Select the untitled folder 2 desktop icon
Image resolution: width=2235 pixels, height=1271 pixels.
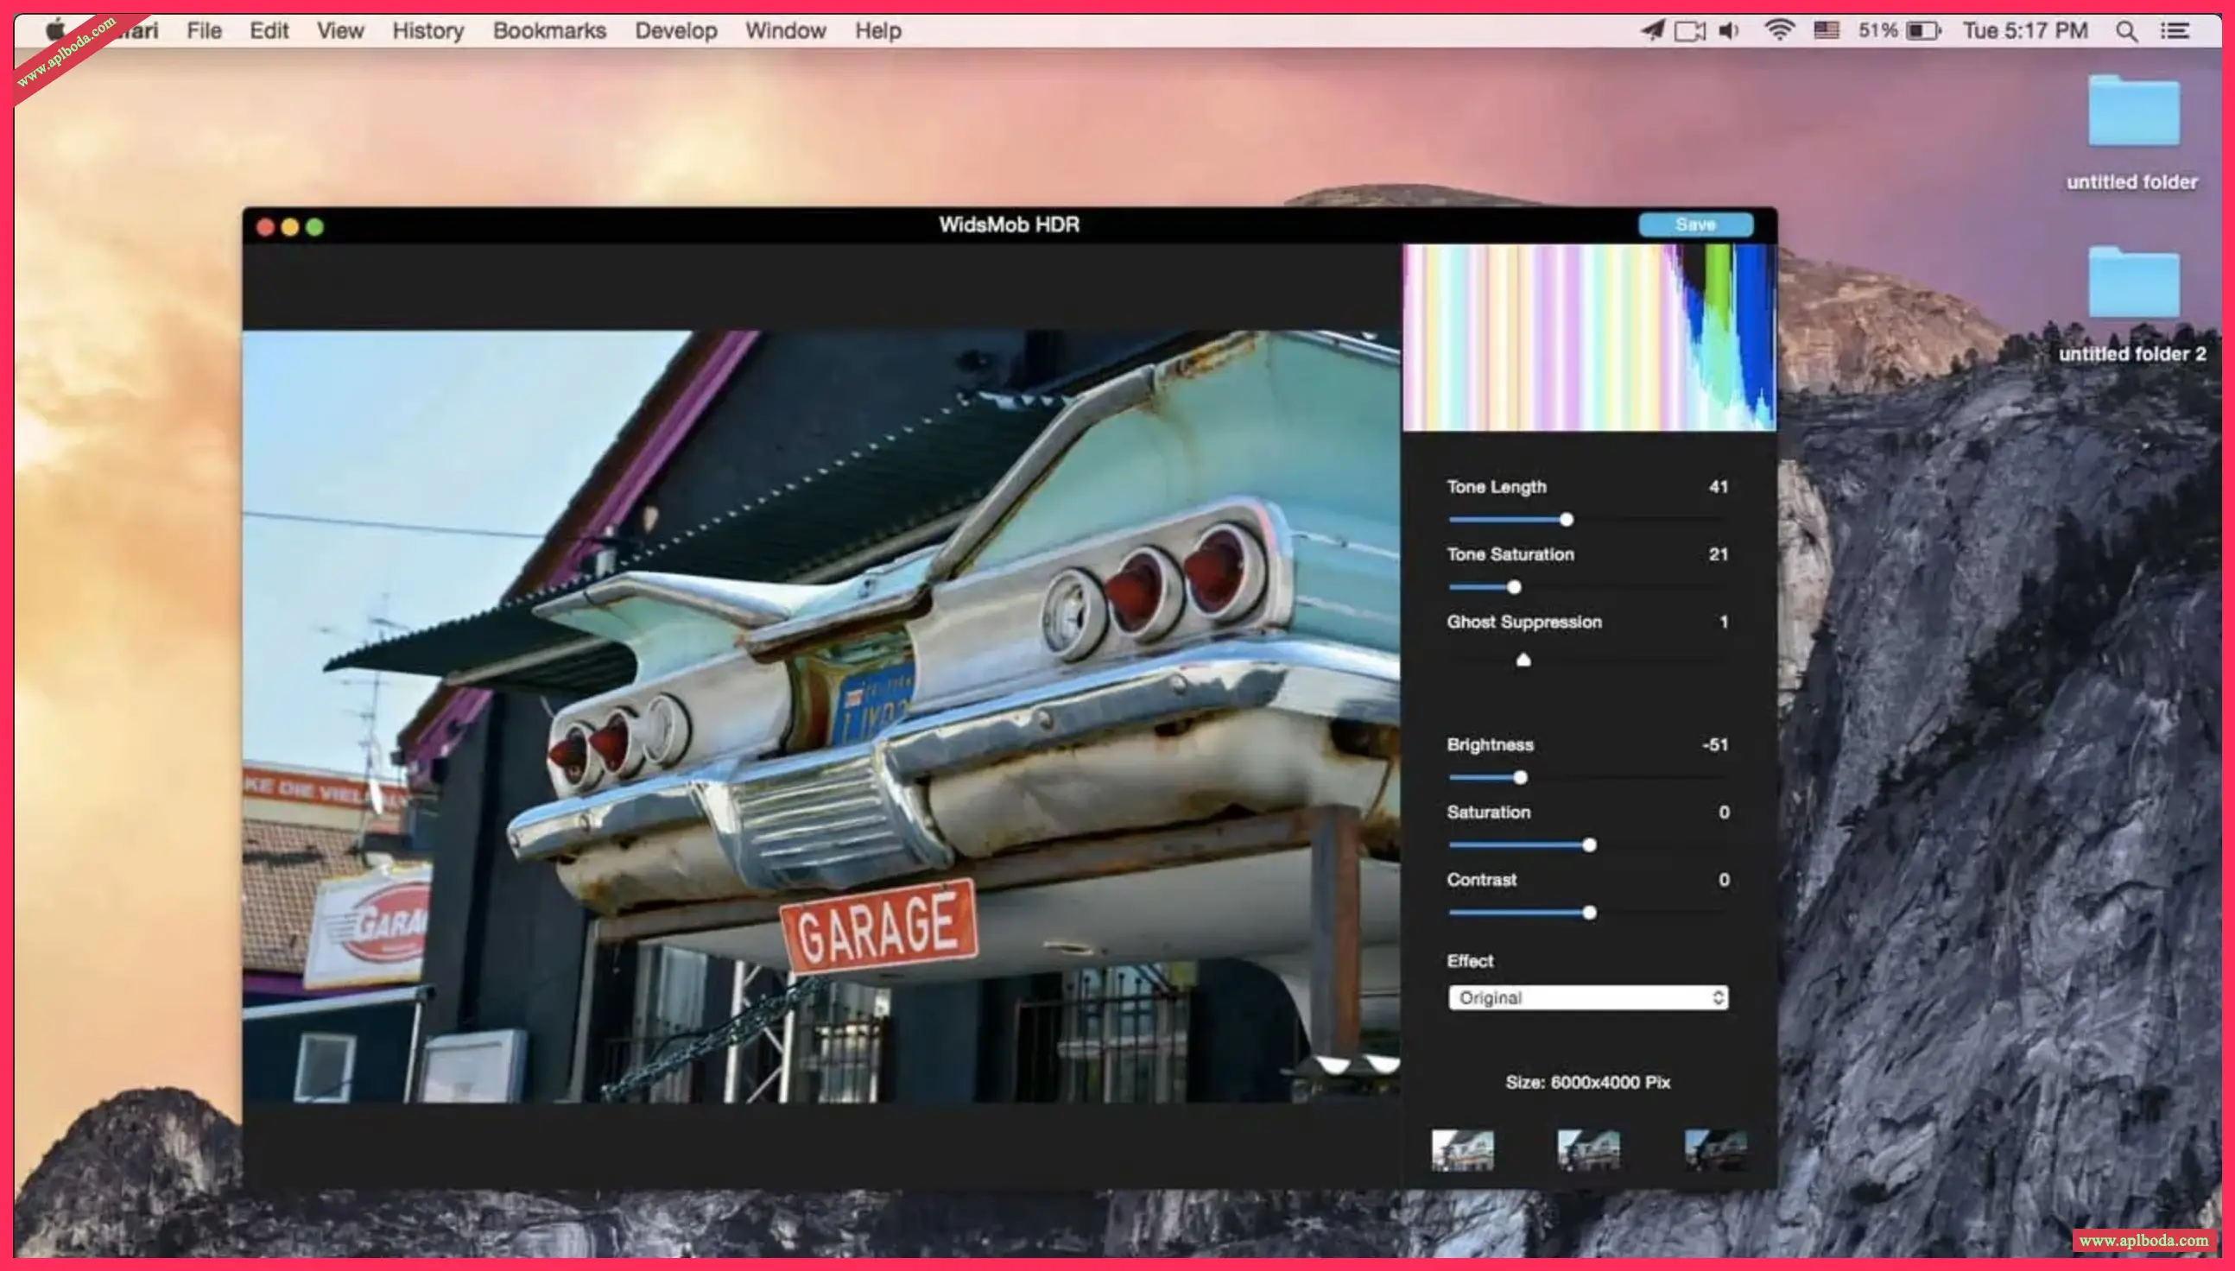2133,286
